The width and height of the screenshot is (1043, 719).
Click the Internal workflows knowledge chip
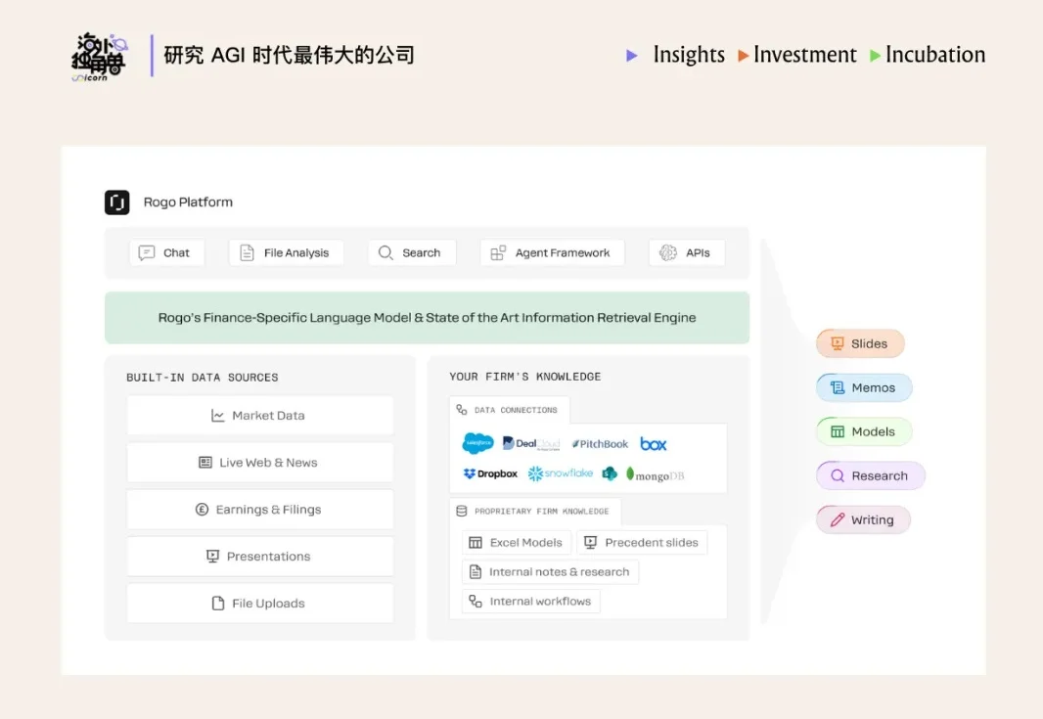(529, 601)
